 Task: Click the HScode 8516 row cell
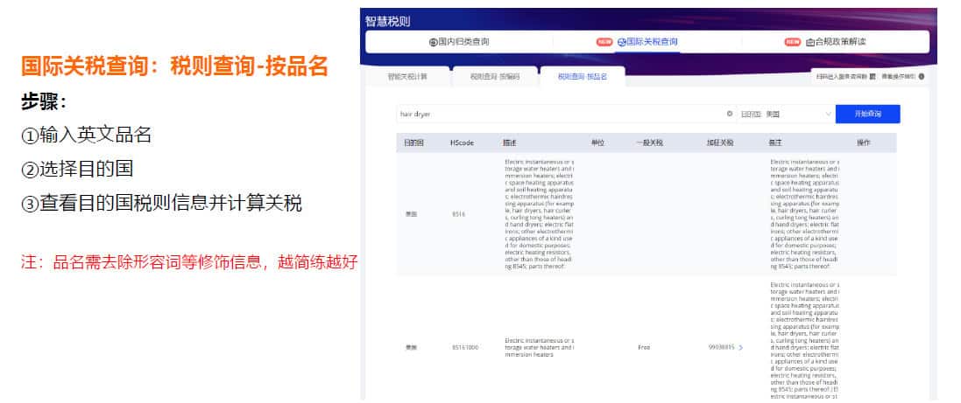click(459, 214)
